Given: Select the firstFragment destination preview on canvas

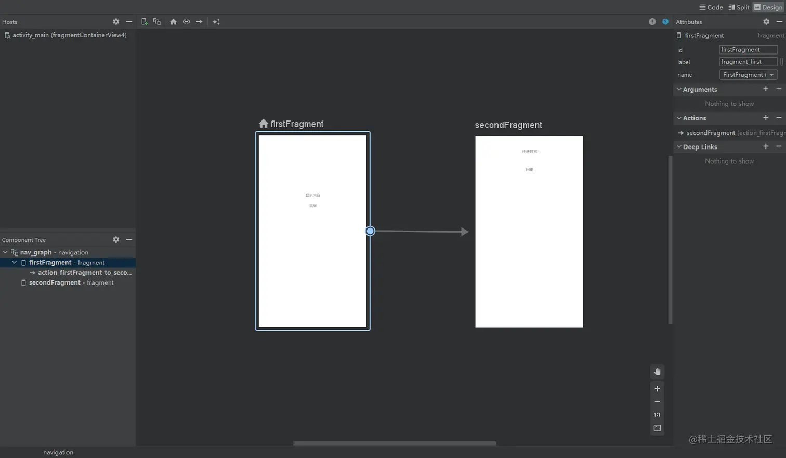Looking at the screenshot, I should click(312, 231).
